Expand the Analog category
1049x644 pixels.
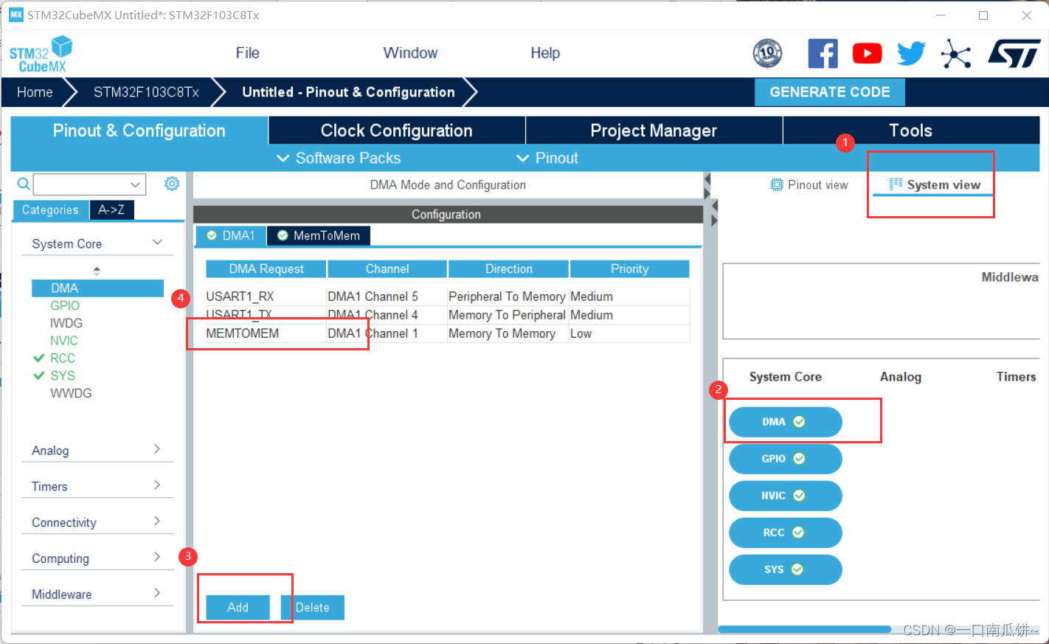[157, 449]
